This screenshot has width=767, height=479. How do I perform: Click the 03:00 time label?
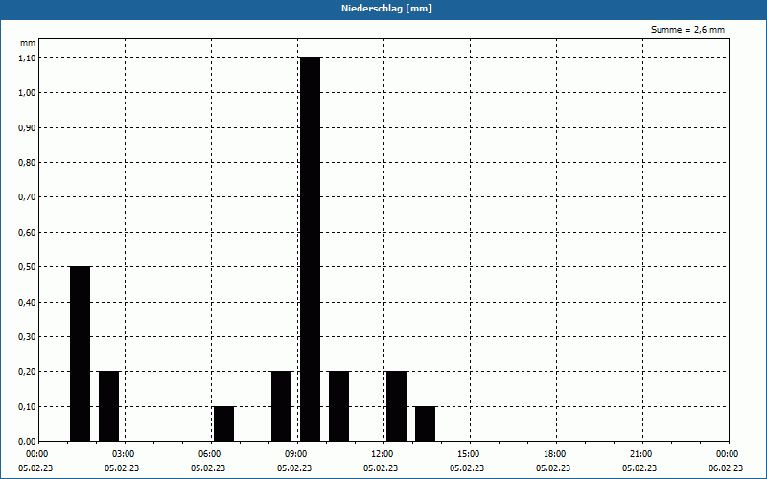122,454
